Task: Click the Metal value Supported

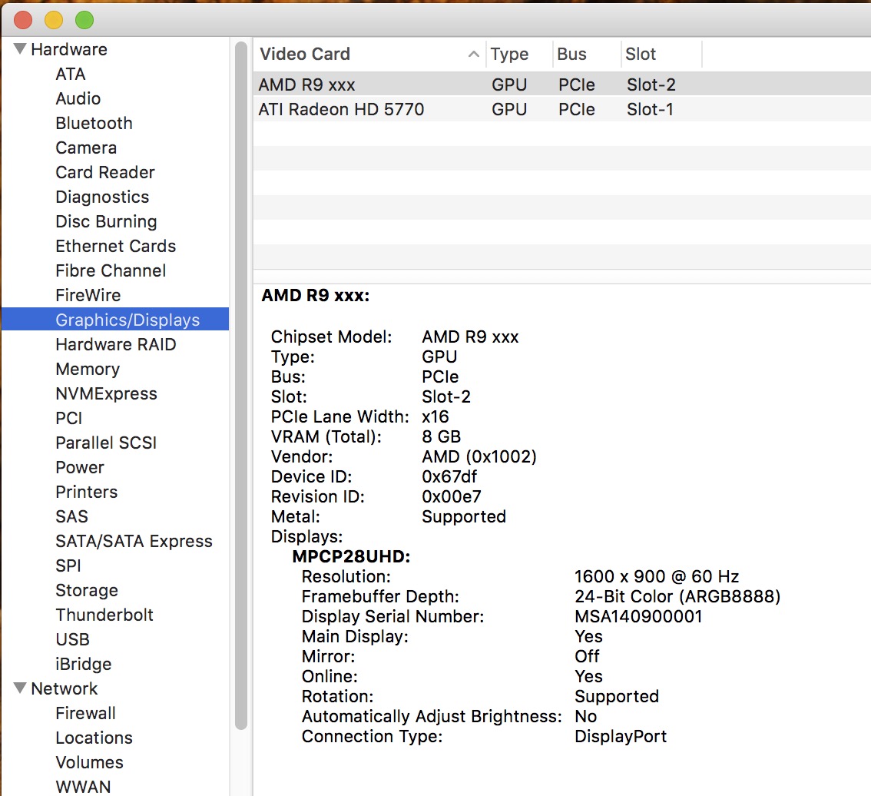Action: pyautogui.click(x=464, y=517)
